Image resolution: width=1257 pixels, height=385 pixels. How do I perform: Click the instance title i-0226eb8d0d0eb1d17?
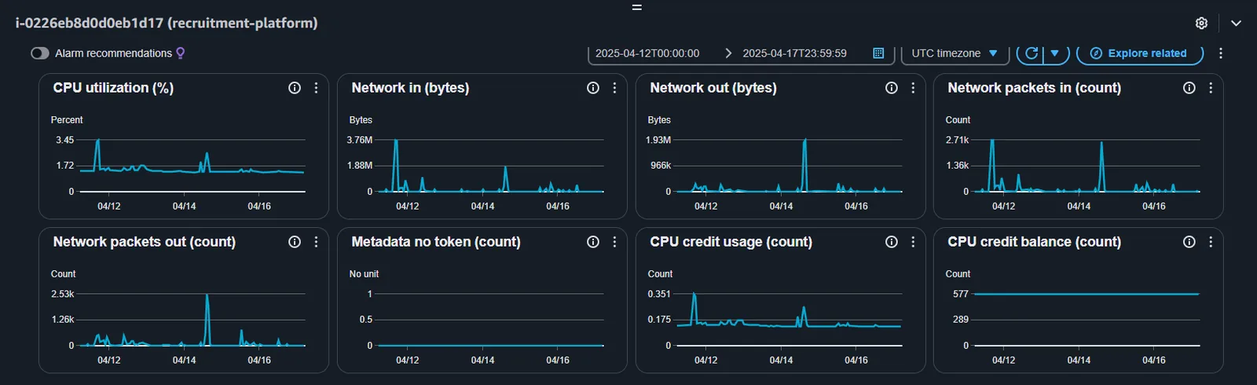pyautogui.click(x=89, y=23)
